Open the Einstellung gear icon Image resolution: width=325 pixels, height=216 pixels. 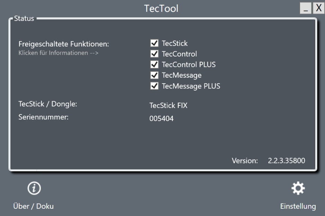click(298, 188)
